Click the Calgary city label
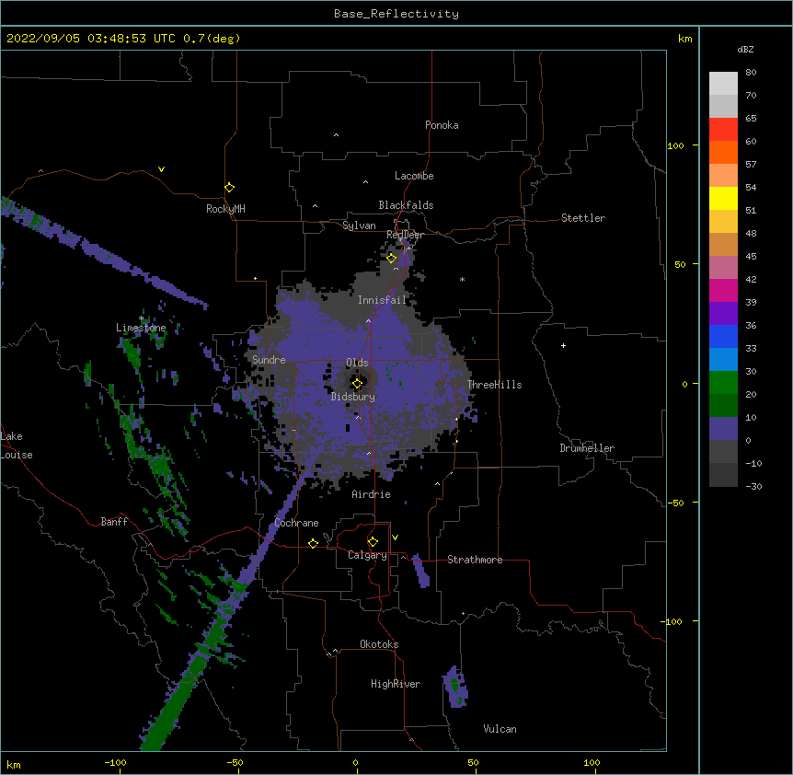 click(367, 555)
